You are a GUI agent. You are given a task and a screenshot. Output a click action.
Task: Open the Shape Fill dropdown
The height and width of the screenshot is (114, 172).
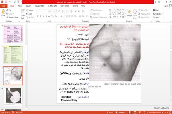click(143, 10)
